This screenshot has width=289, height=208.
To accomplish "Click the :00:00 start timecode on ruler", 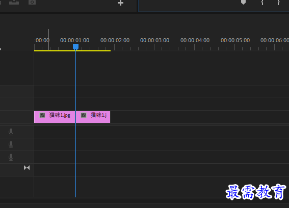I will point(42,40).
